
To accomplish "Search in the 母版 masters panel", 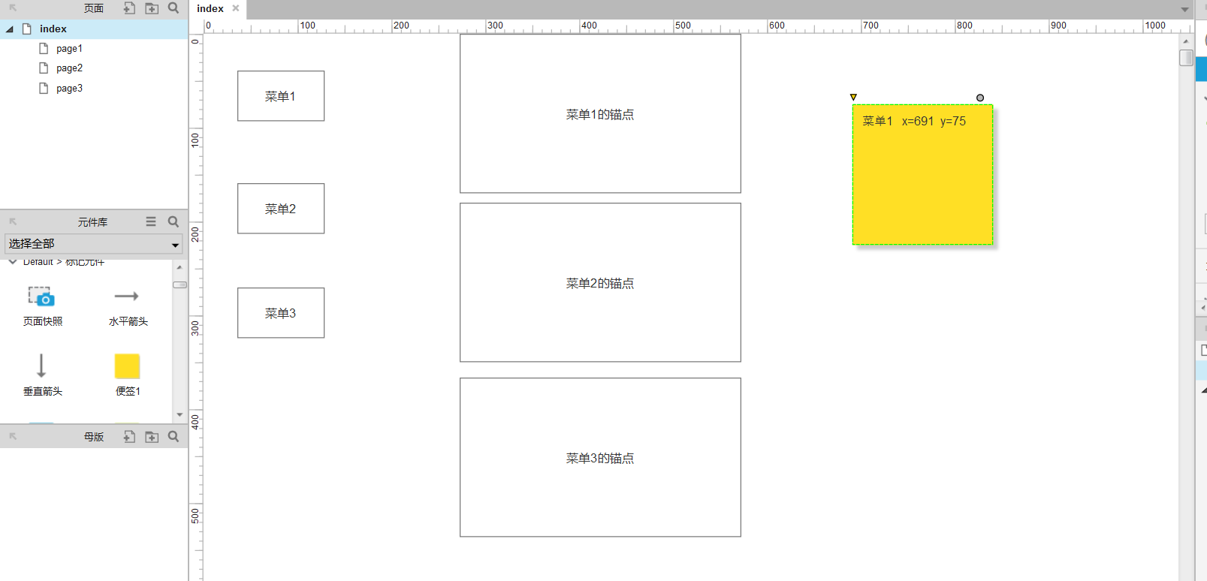I will (174, 436).
